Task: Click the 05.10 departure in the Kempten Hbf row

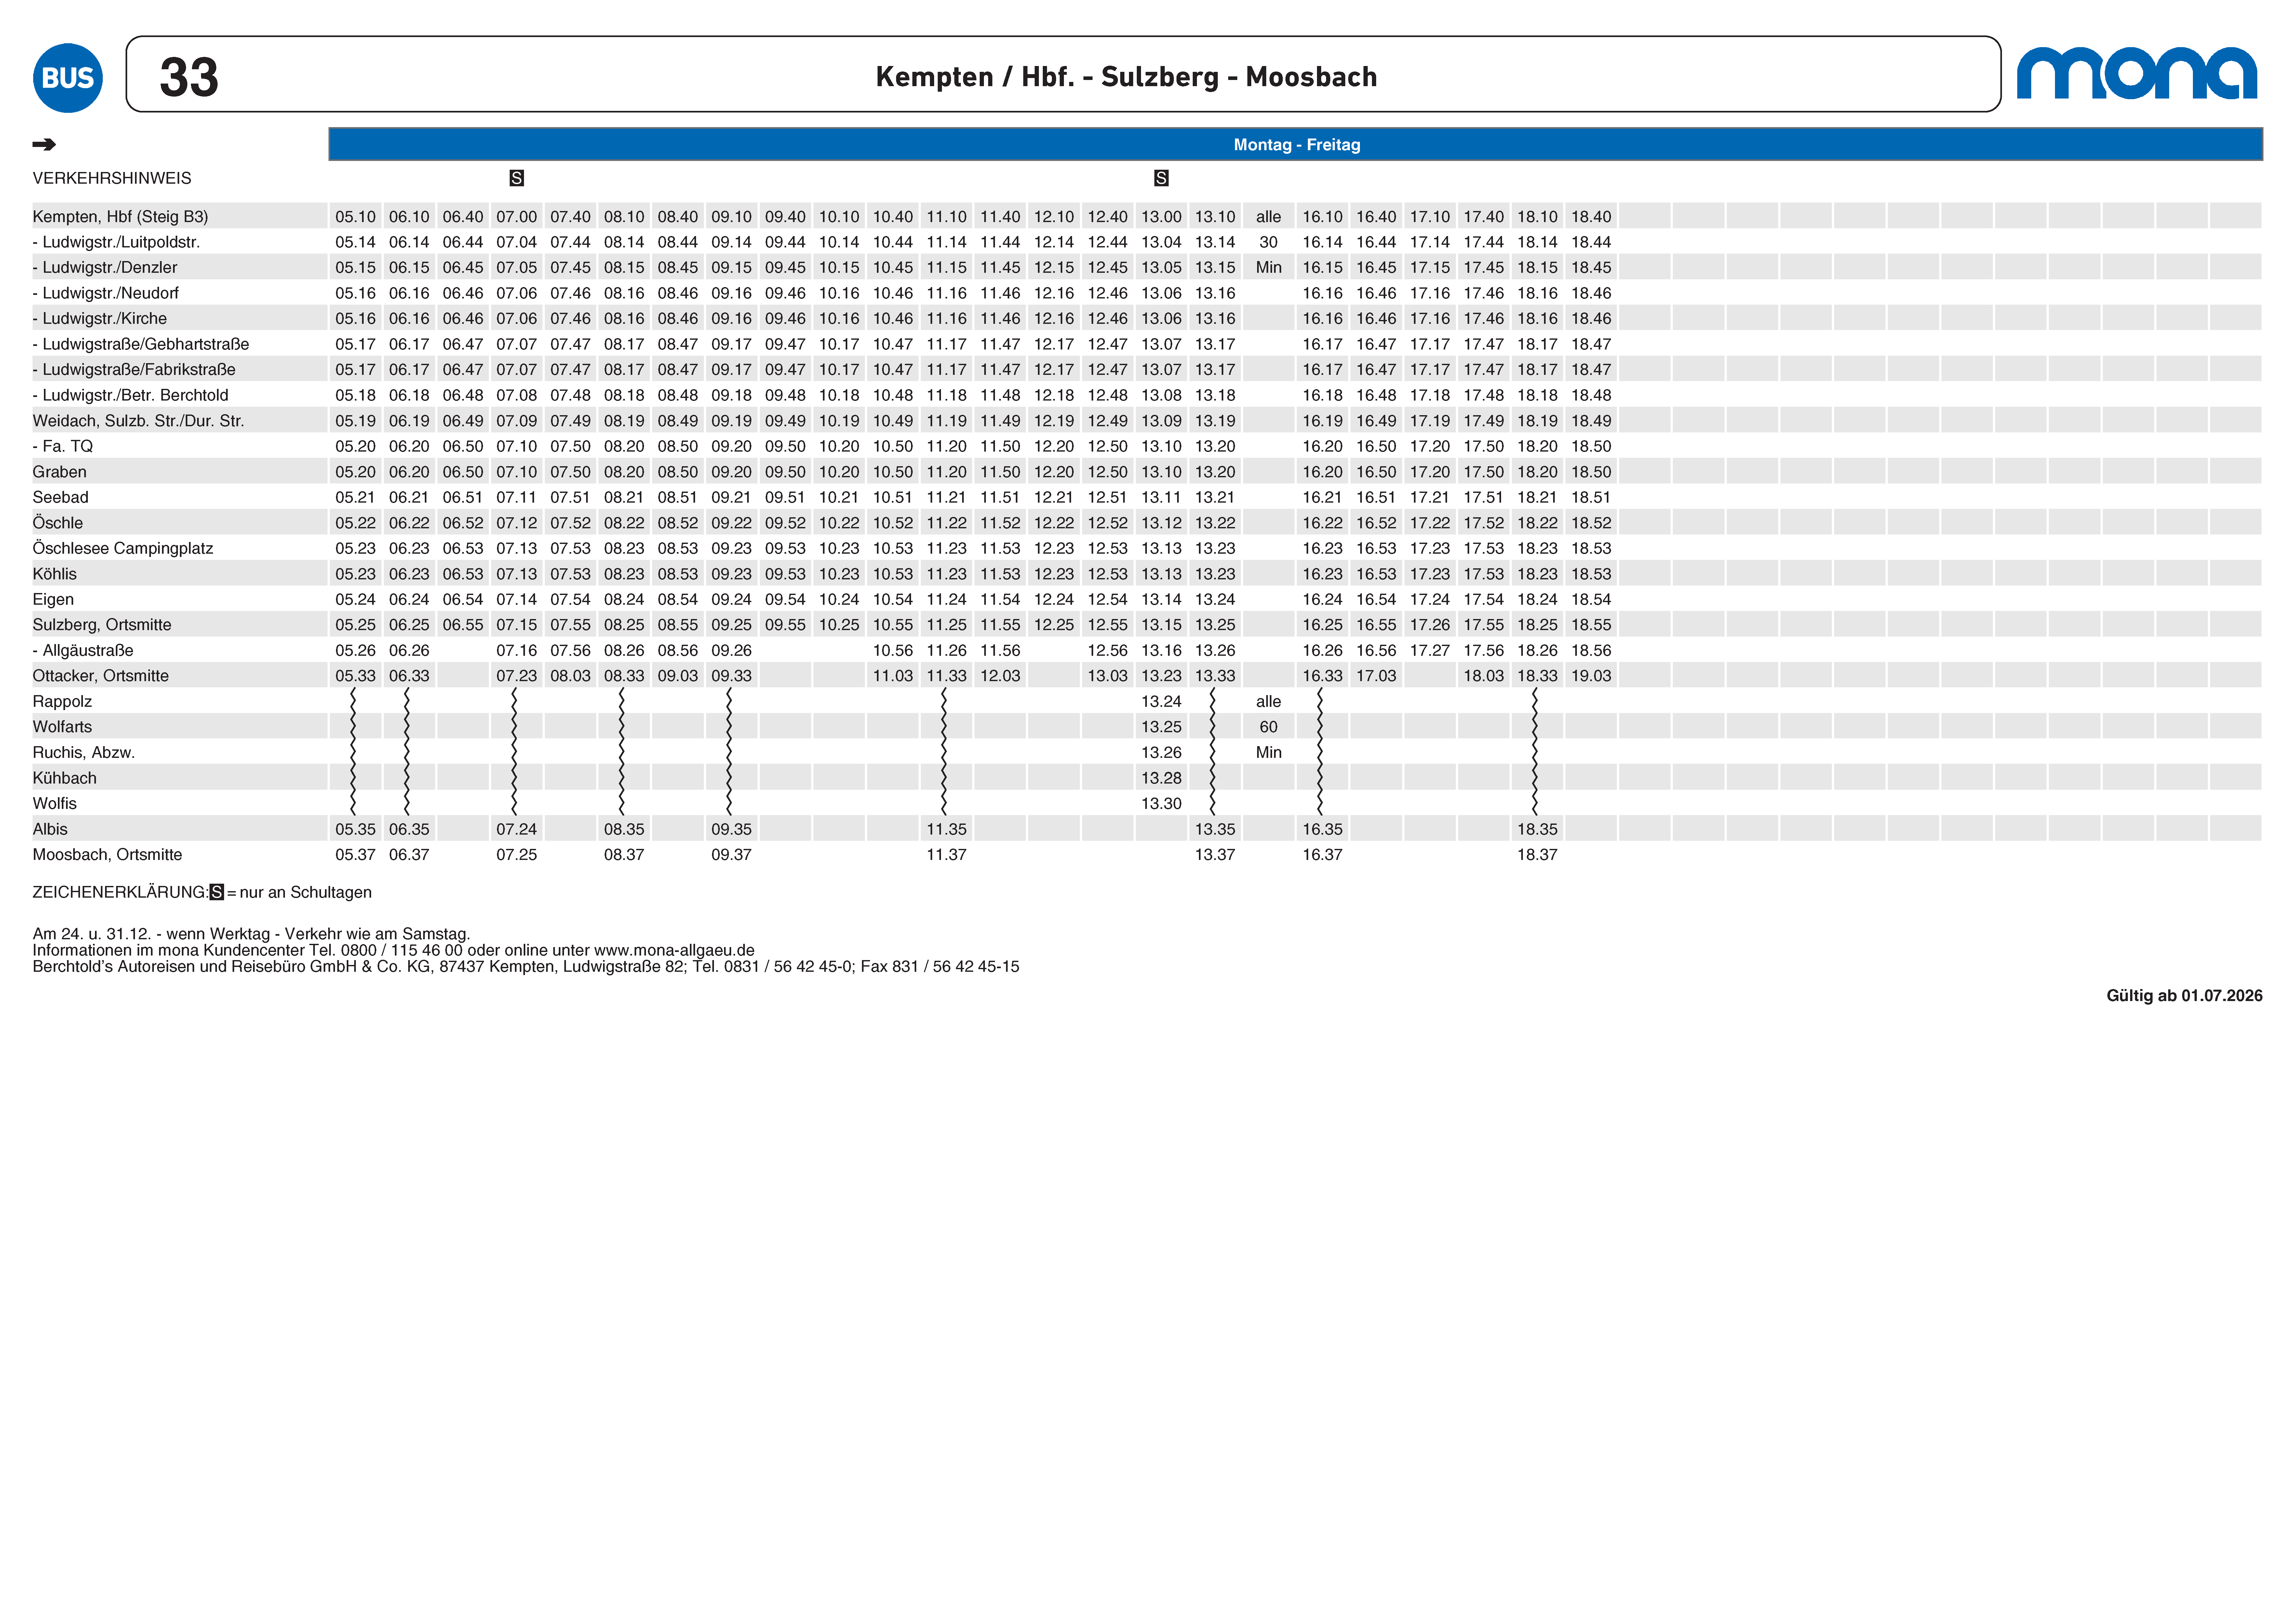Action: point(355,217)
